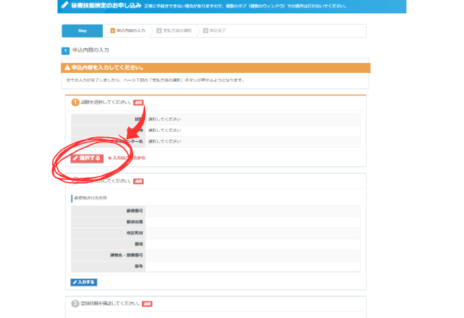Click the 市区町村 field row
This screenshot has height=318, width=464.
(252, 233)
